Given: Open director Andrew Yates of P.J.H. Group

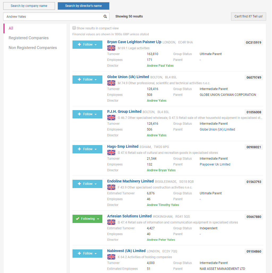Looking at the screenshot, I should tap(157, 135).
